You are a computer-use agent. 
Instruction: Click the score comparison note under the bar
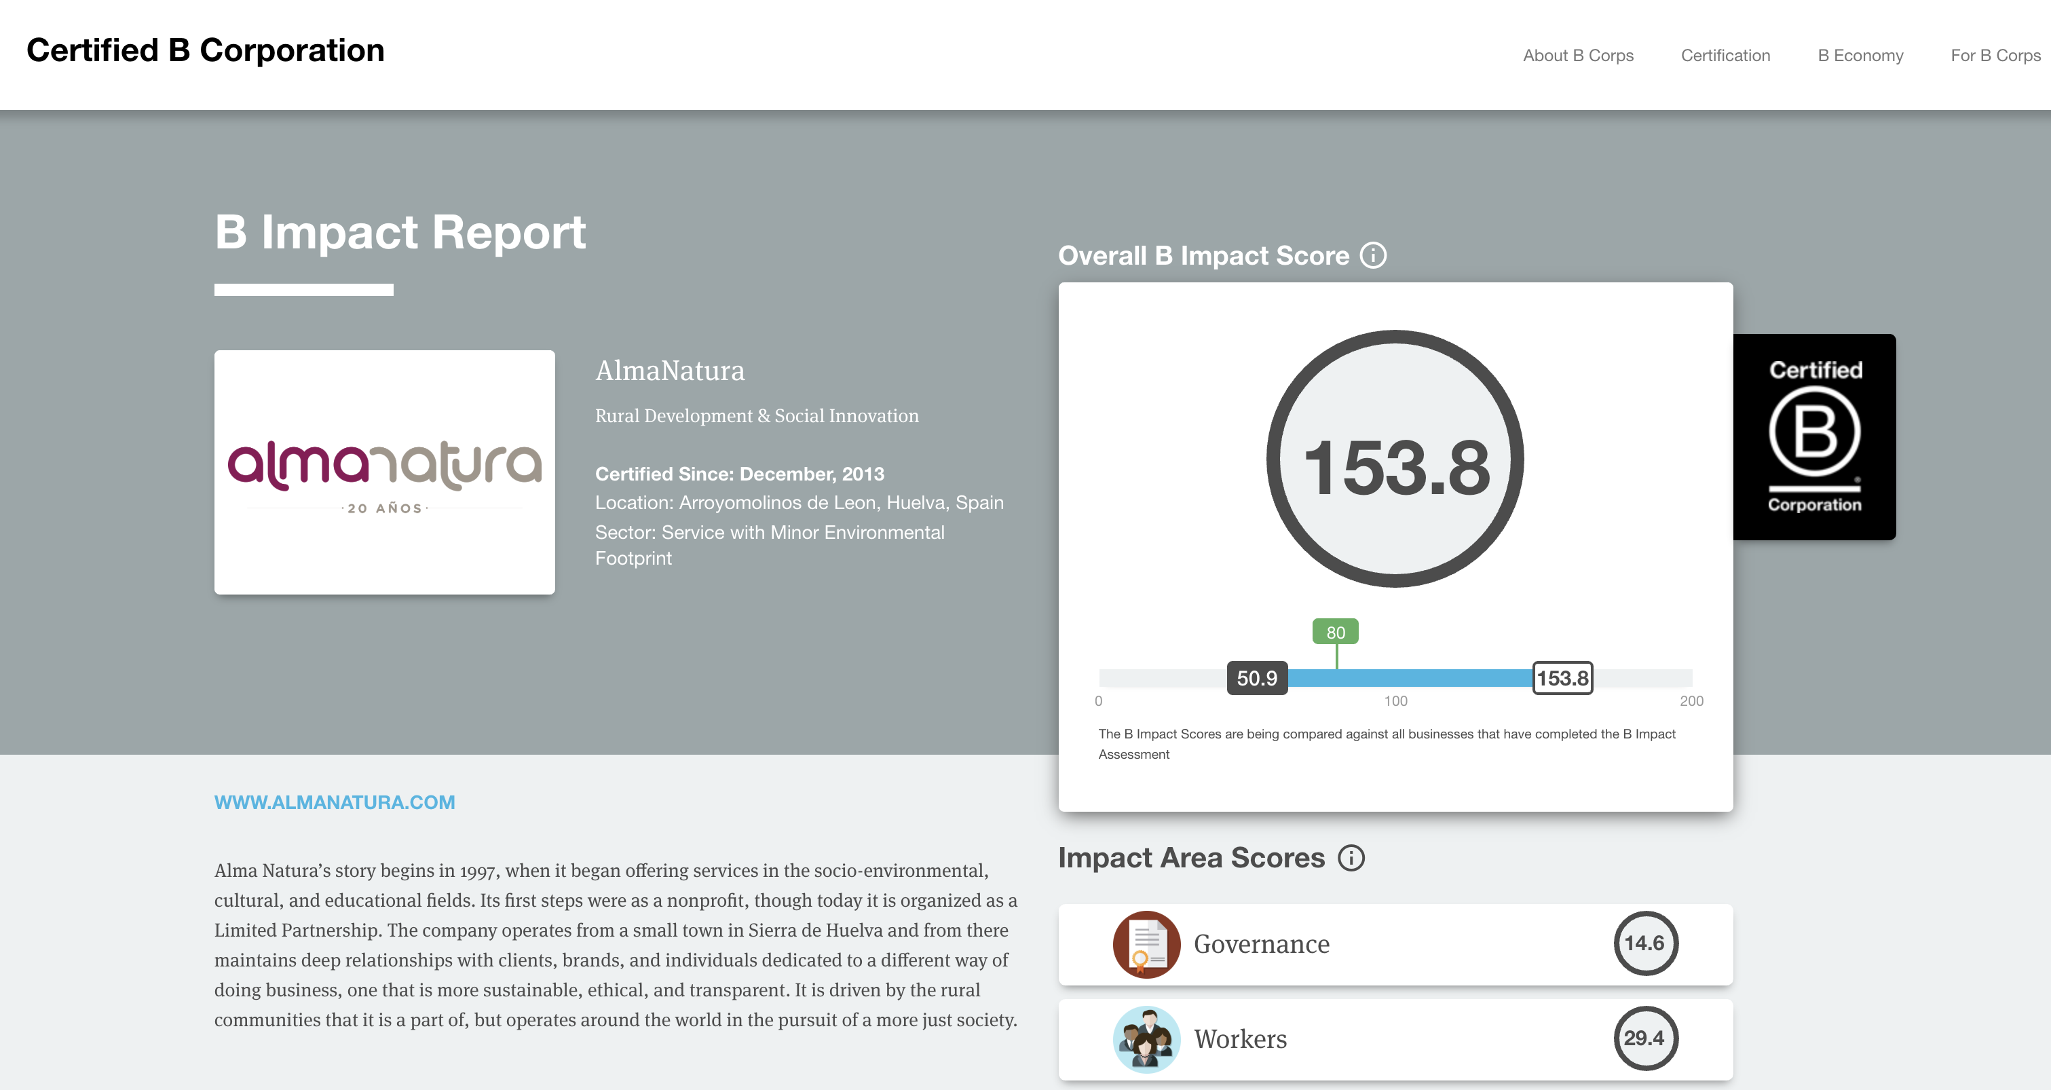coord(1386,744)
